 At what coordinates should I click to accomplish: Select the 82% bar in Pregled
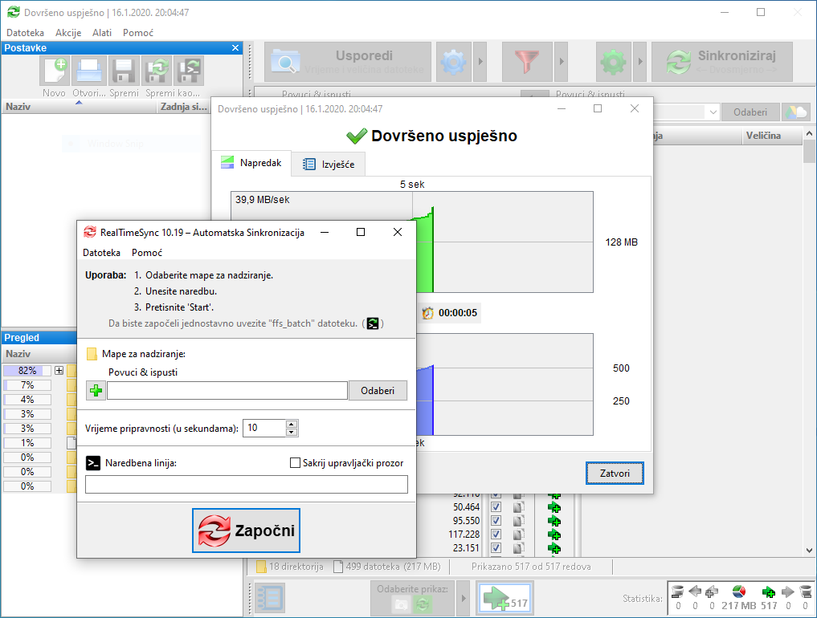point(27,371)
